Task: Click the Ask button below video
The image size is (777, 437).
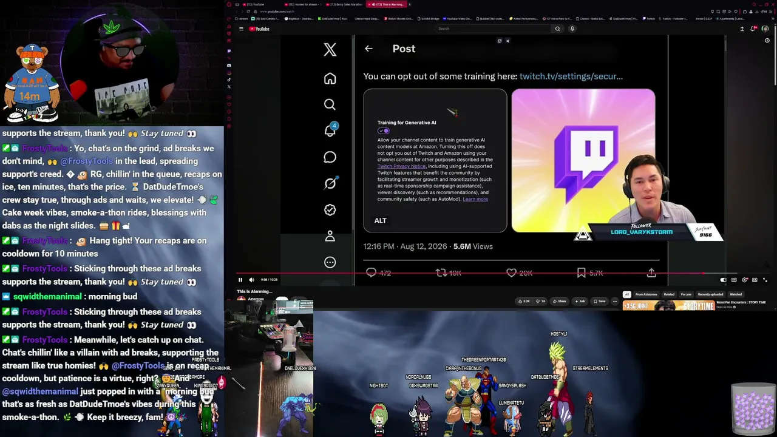Action: click(x=580, y=301)
